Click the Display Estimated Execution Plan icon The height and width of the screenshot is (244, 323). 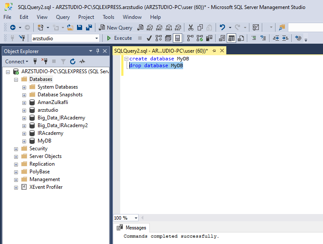[159, 38]
